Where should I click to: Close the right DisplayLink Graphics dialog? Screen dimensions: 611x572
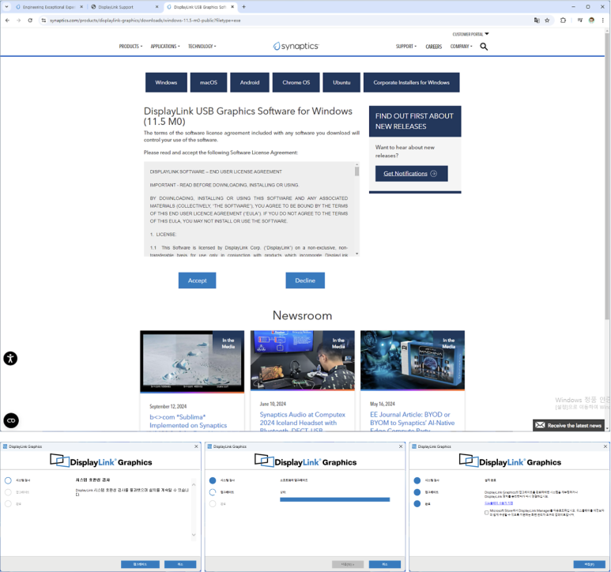[605, 446]
